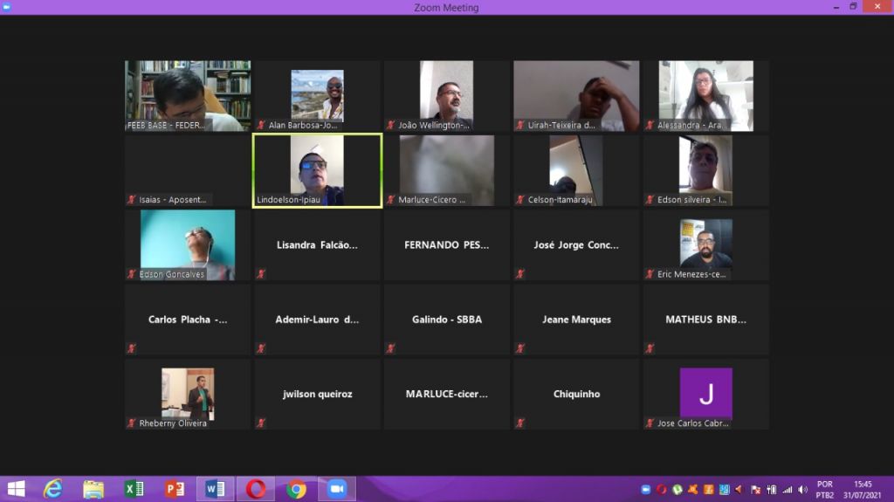Image resolution: width=894 pixels, height=502 pixels.
Task: Open PowerPoint from taskbar
Action: pos(175,489)
